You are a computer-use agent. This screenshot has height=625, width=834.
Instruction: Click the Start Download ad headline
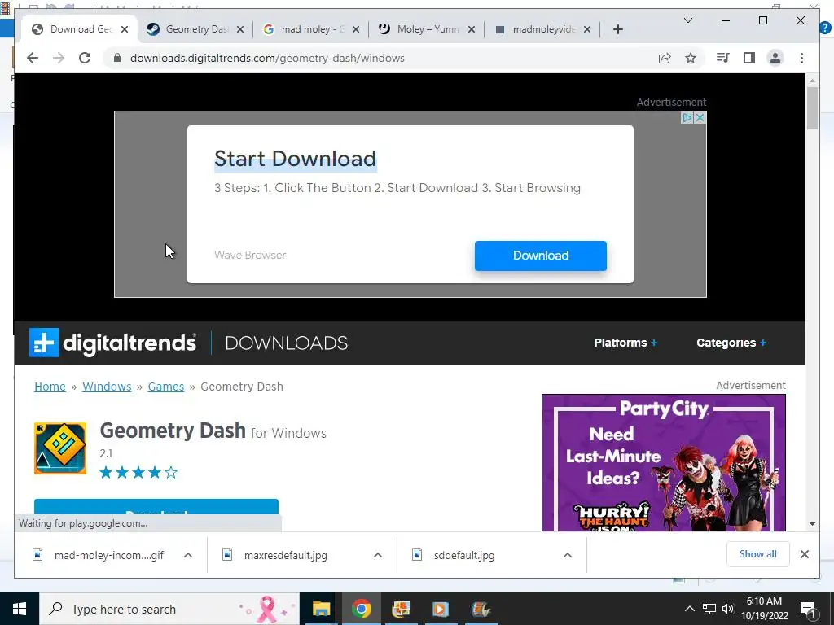295,159
